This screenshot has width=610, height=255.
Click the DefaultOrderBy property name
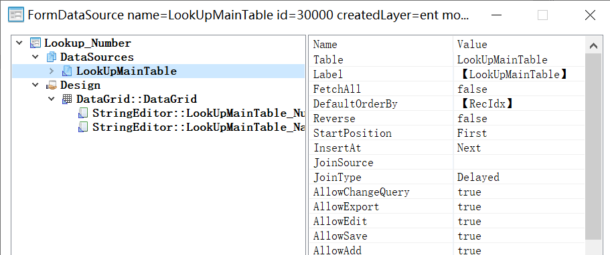pyautogui.click(x=355, y=104)
